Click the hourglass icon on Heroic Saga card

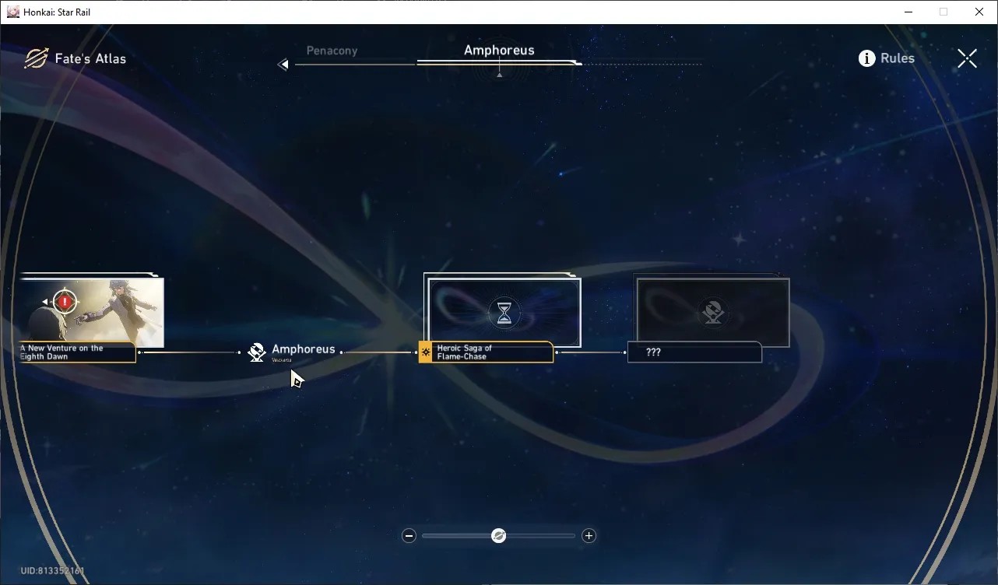tap(504, 313)
